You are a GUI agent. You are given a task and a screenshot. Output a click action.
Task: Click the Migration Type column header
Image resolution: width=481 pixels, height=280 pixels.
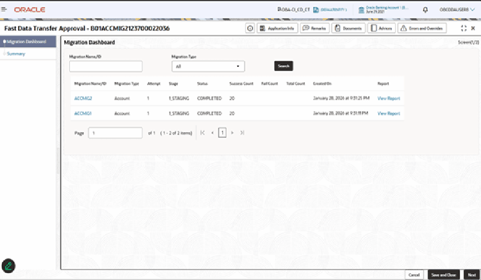(126, 83)
